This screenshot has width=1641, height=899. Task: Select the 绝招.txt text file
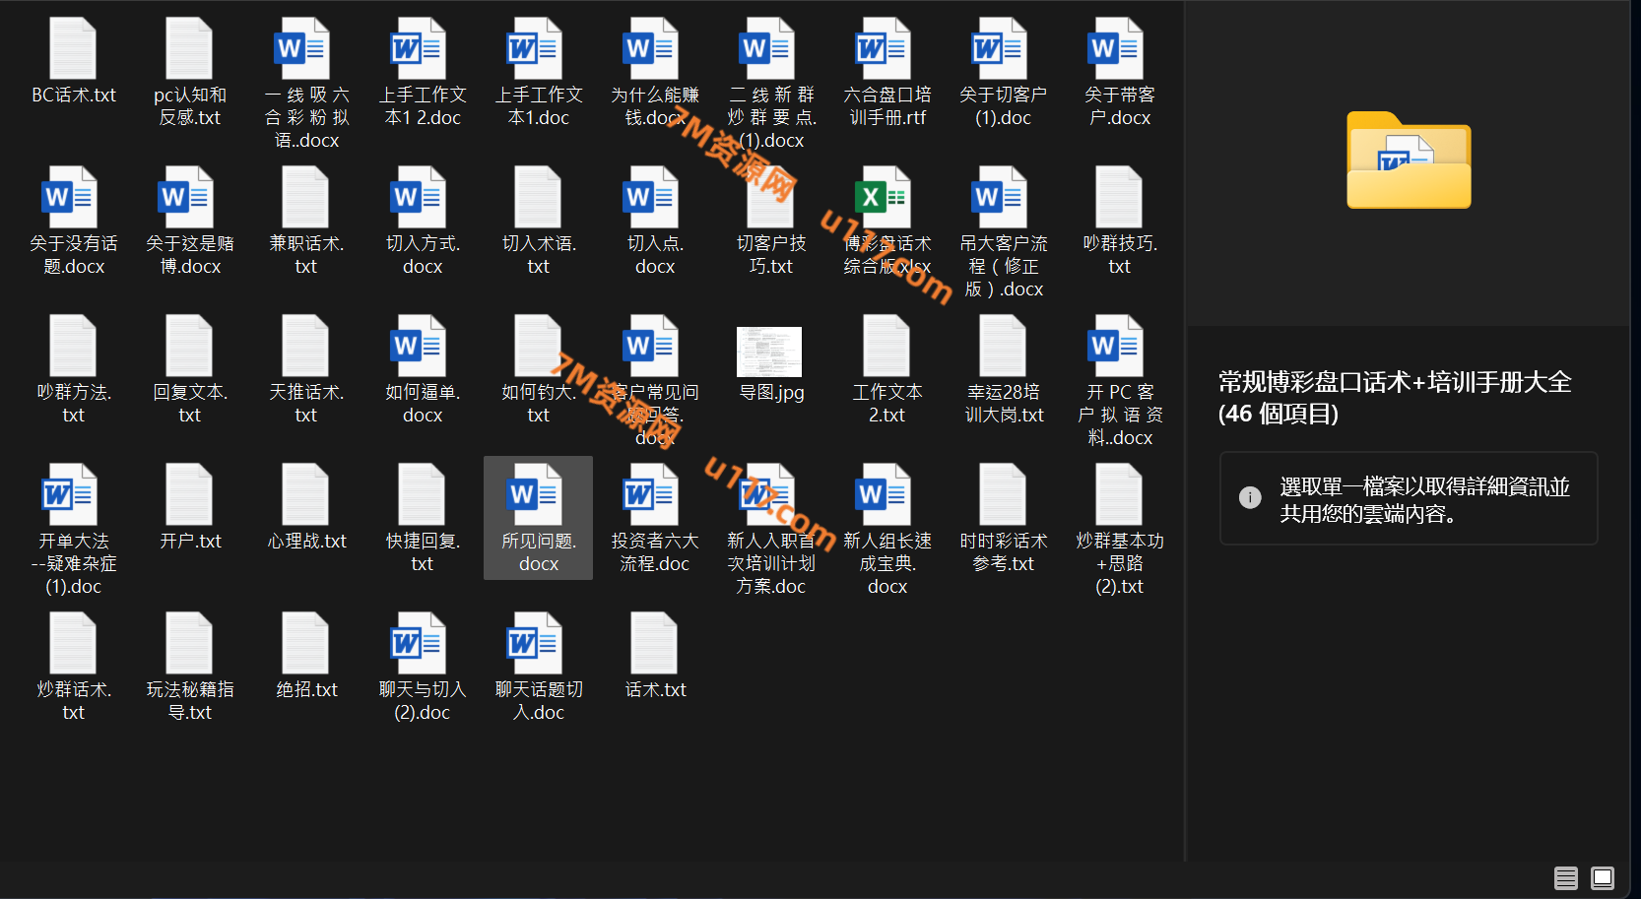pyautogui.click(x=305, y=644)
